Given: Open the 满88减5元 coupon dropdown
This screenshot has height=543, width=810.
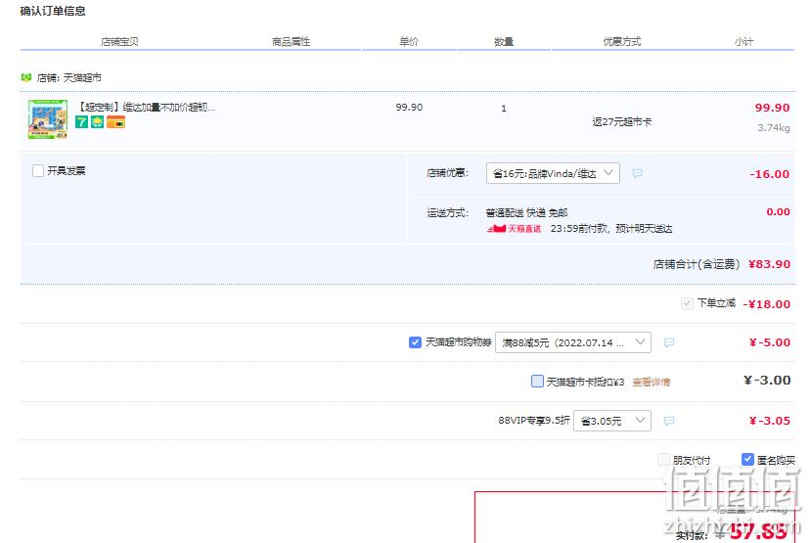Looking at the screenshot, I should (x=573, y=342).
